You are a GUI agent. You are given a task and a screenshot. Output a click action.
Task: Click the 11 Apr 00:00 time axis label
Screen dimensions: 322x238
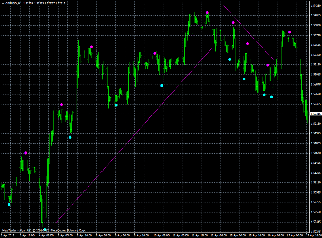pos(180,235)
